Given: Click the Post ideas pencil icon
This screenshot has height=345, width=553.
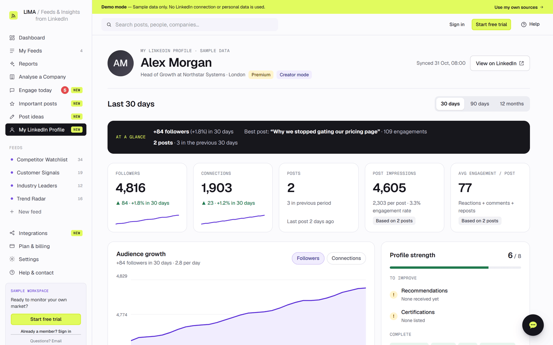Looking at the screenshot, I should 12,117.
